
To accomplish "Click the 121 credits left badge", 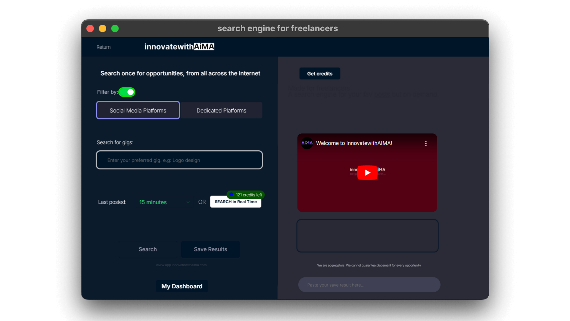I will [x=246, y=195].
